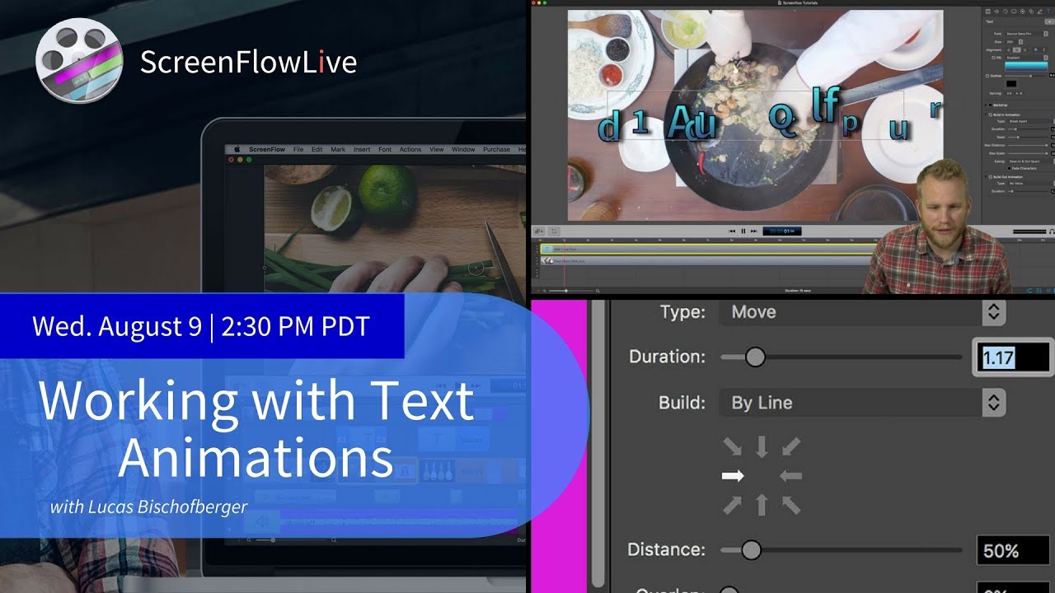This screenshot has width=1055, height=593.
Task: Open the Build In Type dropdown Break Apart
Action: (x=1031, y=121)
